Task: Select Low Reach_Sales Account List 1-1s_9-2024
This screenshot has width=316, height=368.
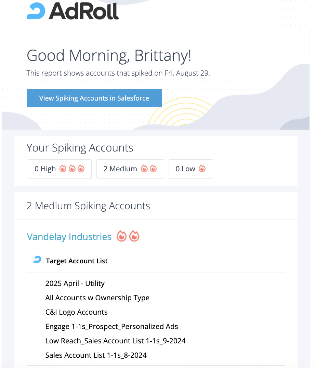Action: (x=115, y=341)
